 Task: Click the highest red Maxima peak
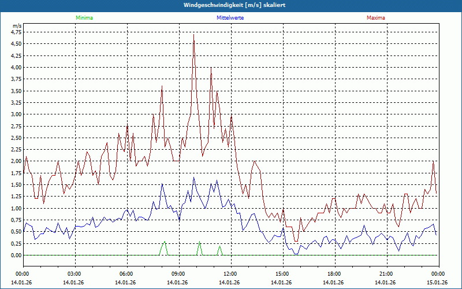[x=193, y=35]
